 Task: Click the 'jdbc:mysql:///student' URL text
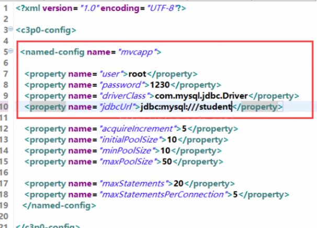click(186, 106)
